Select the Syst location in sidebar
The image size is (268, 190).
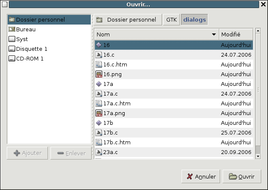pyautogui.click(x=22, y=39)
